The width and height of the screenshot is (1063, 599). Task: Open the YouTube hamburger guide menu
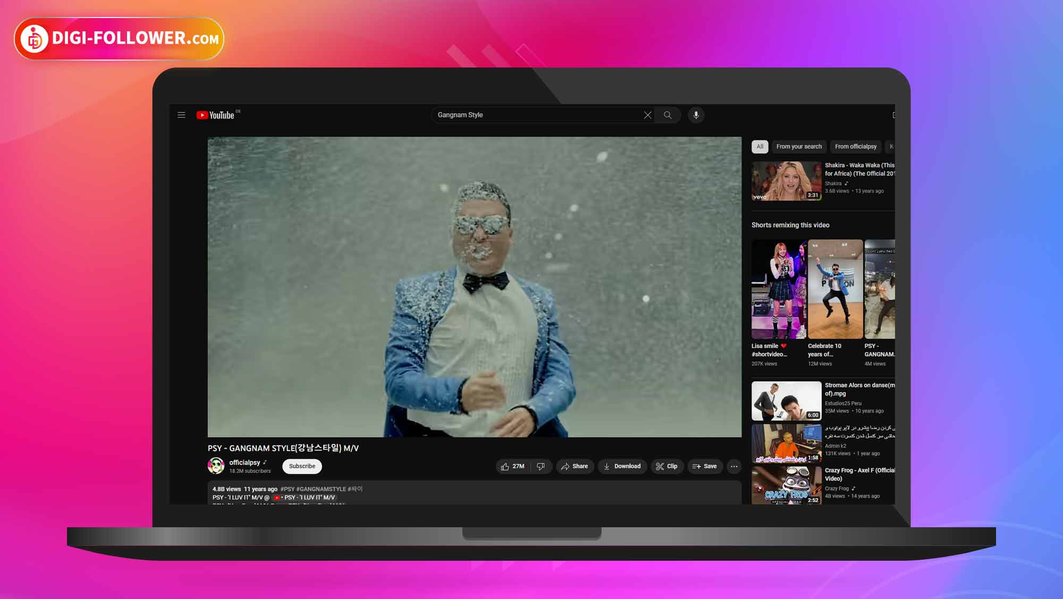pos(181,115)
